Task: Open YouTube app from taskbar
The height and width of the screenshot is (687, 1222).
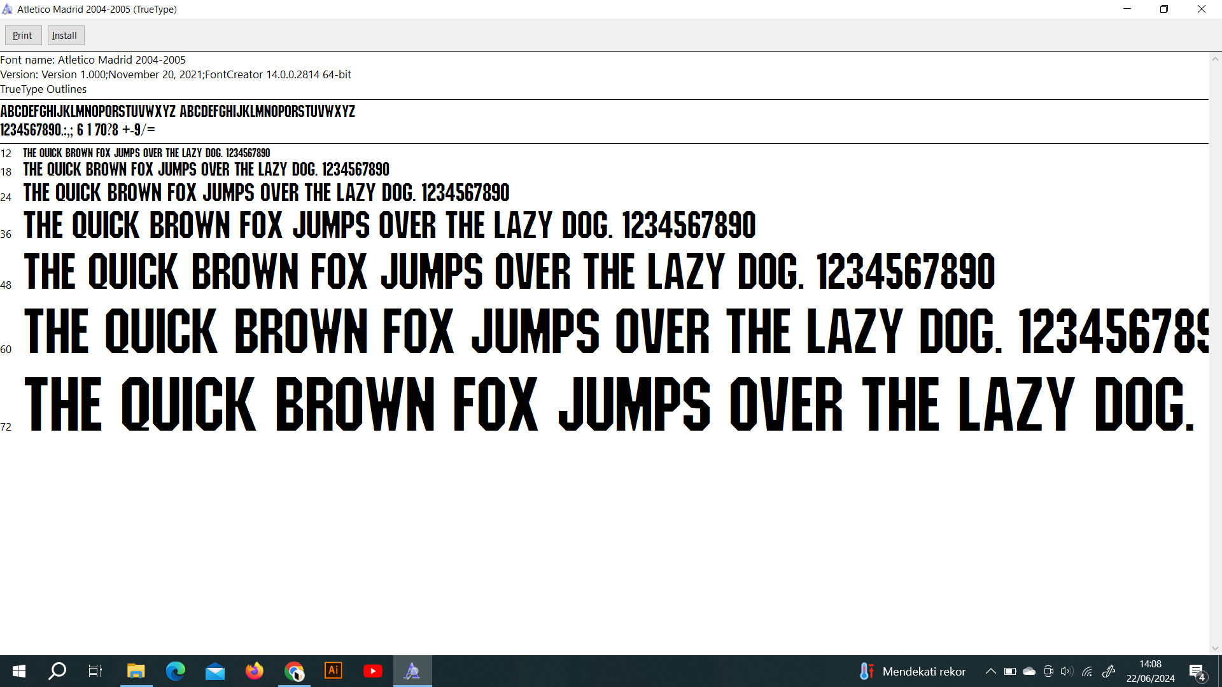Action: pos(373,671)
